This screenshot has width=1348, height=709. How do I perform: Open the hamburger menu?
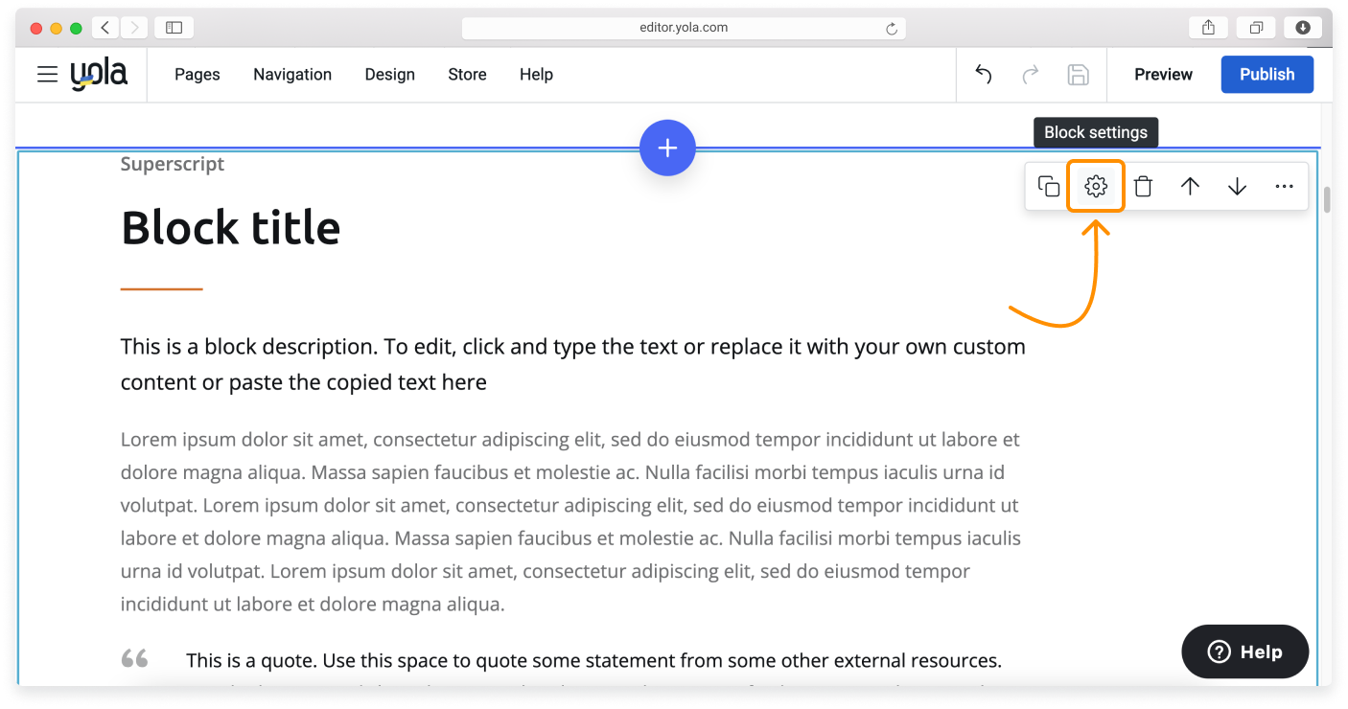48,75
